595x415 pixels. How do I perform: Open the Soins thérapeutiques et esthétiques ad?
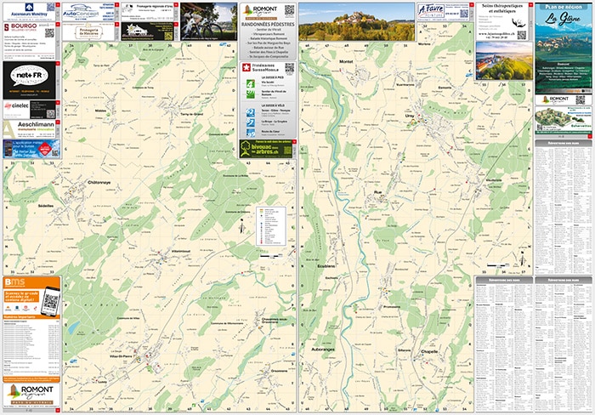(x=504, y=21)
